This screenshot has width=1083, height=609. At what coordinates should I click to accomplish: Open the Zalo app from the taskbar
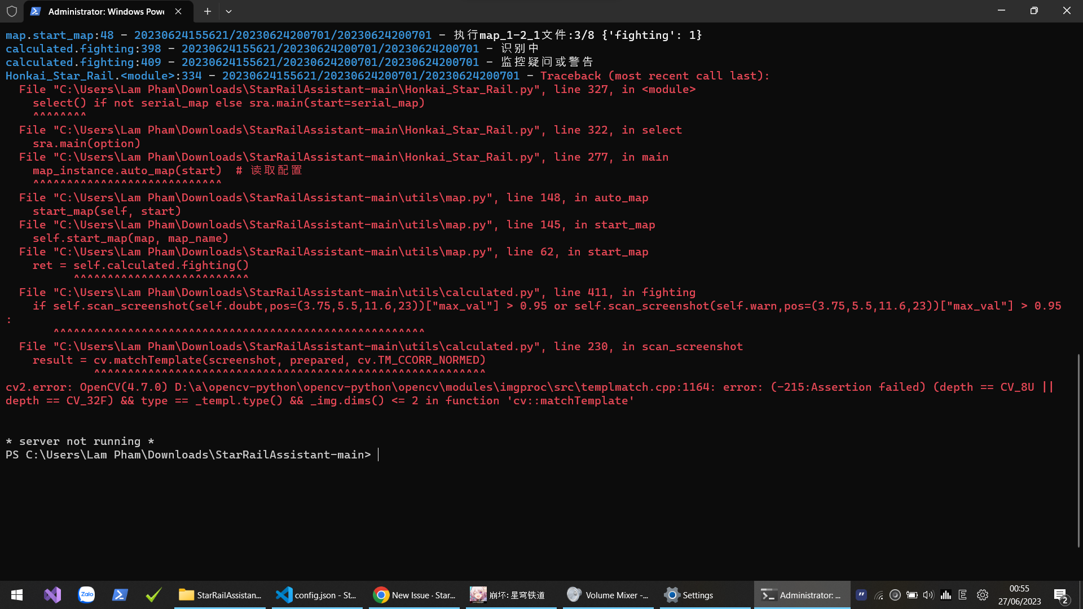click(x=86, y=594)
